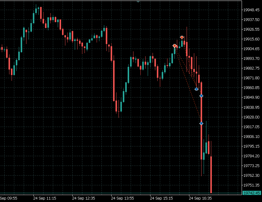Click the current price tag 19742.45
Viewport: 262px width, 202px height.
pyautogui.click(x=251, y=193)
